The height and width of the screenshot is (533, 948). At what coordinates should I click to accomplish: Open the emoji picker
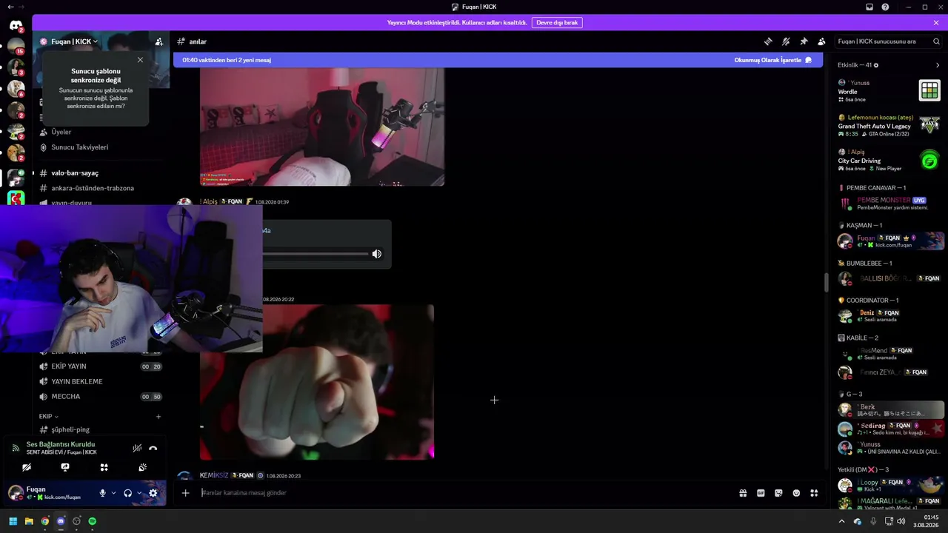[x=796, y=493]
